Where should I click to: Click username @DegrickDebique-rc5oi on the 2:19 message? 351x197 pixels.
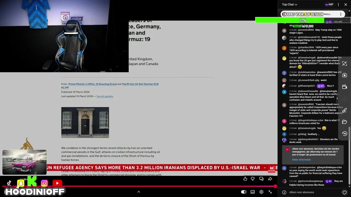coord(310,120)
